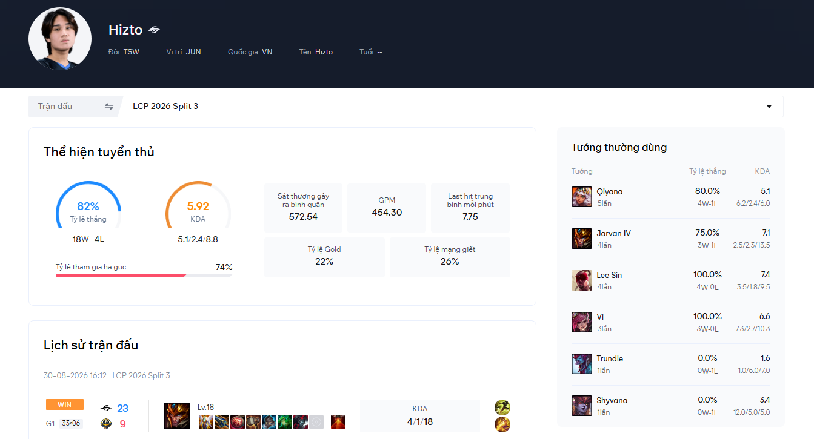Screen dimensions: 814x439
Task: Click Hizto's player avatar photo
Action: pos(60,39)
